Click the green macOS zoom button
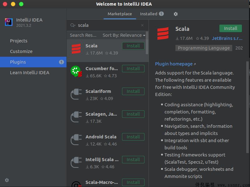This screenshot has width=250, height=187. (21, 4)
